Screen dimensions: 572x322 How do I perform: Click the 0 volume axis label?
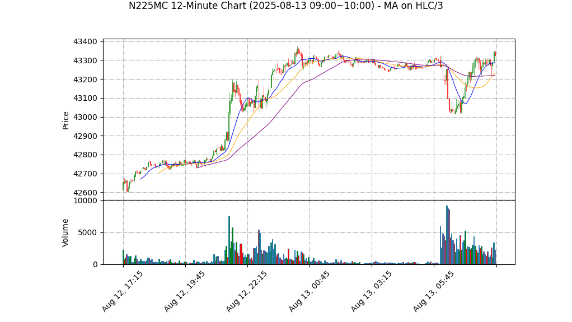coord(95,264)
